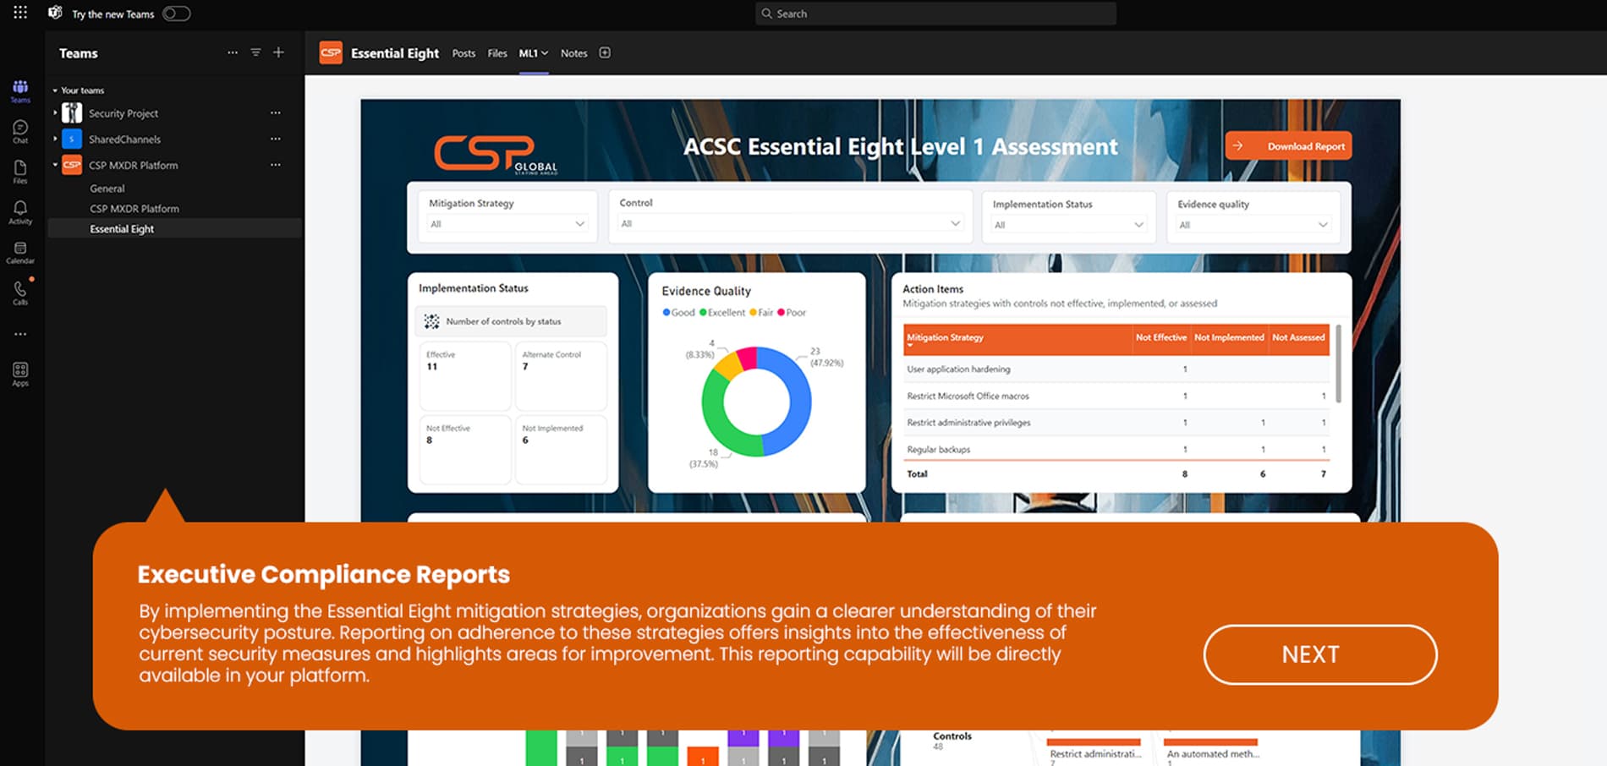Open Chat in the left rail
The height and width of the screenshot is (766, 1607).
pos(20,132)
